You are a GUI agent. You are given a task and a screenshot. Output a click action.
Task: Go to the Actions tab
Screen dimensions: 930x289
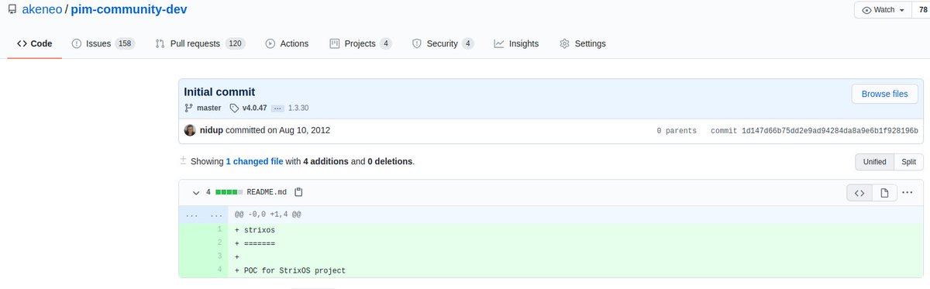coord(287,43)
